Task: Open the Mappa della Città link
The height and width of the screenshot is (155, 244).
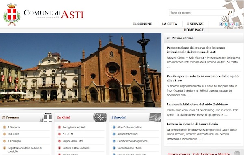Action: (x=73, y=141)
